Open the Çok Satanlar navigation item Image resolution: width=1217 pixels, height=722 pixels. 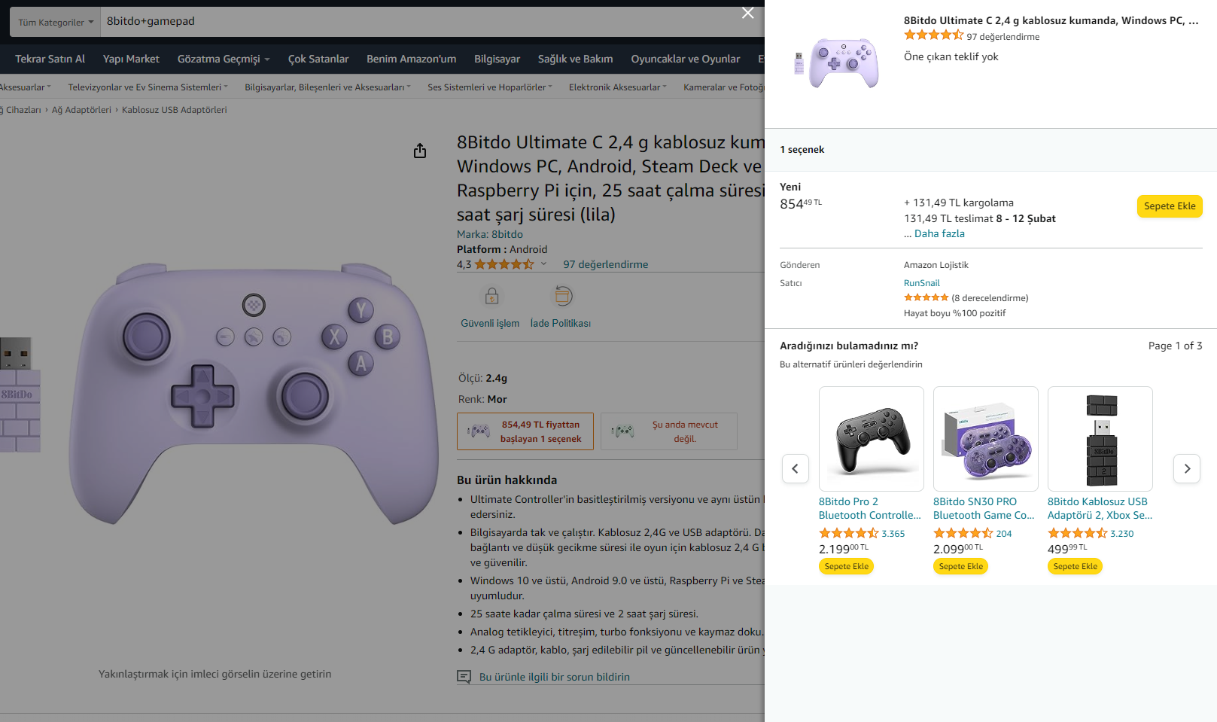tap(318, 59)
